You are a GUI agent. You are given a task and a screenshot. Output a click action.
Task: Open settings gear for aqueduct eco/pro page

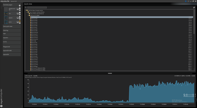(x=20, y=10)
